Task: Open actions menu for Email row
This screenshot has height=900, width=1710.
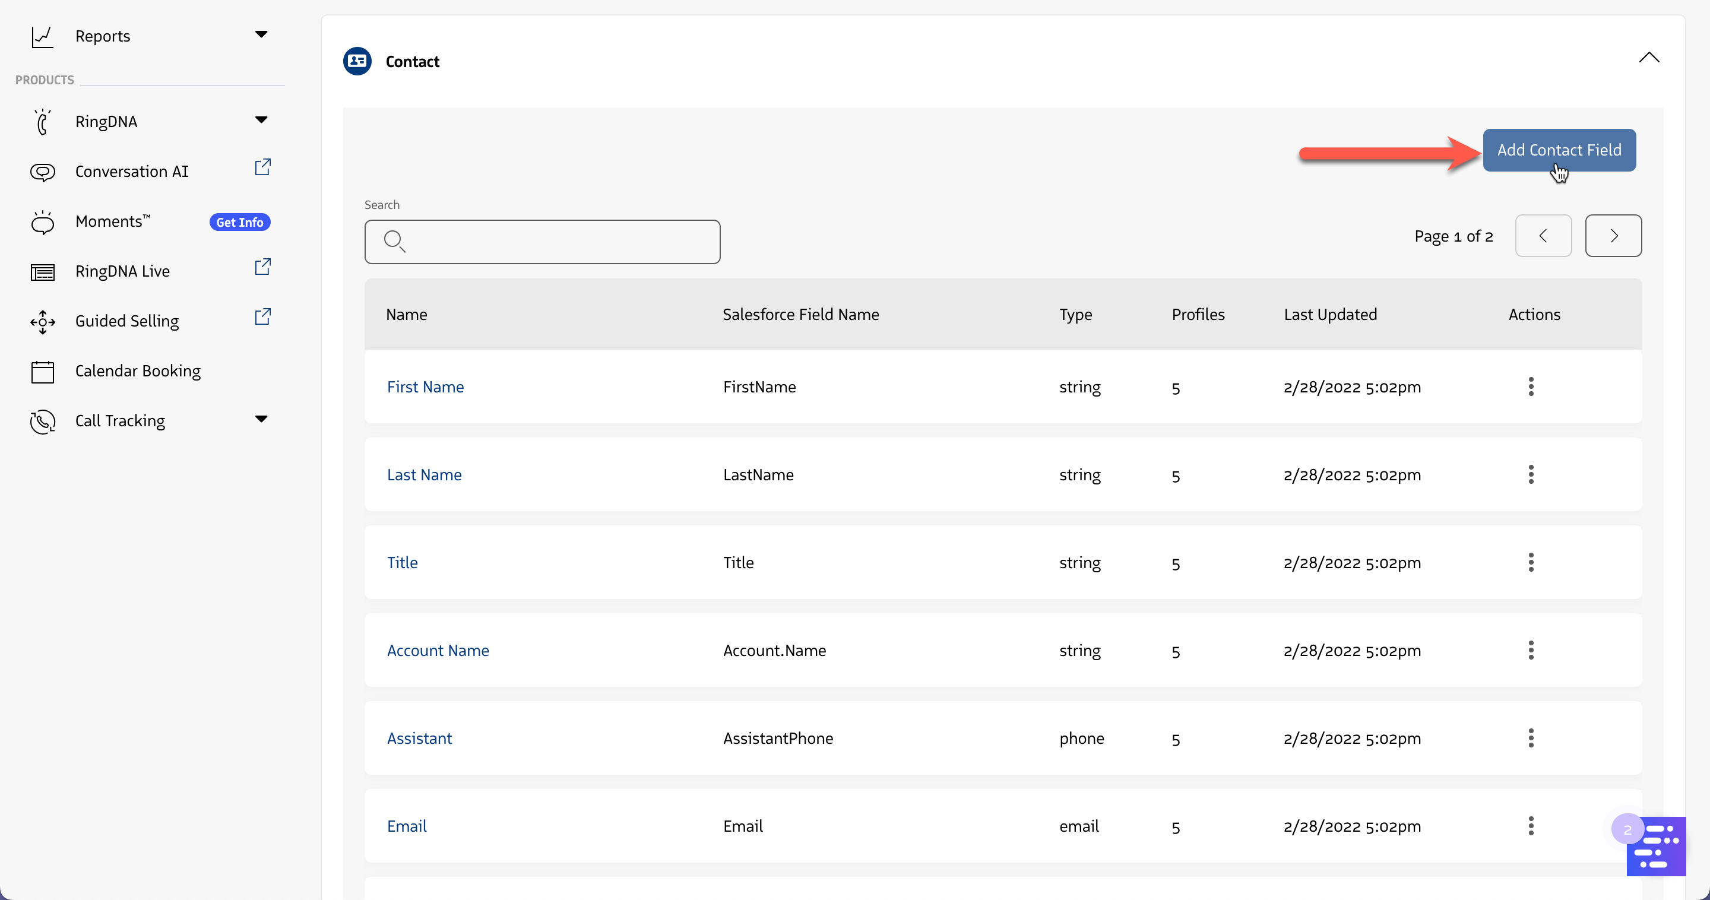Action: click(x=1531, y=826)
